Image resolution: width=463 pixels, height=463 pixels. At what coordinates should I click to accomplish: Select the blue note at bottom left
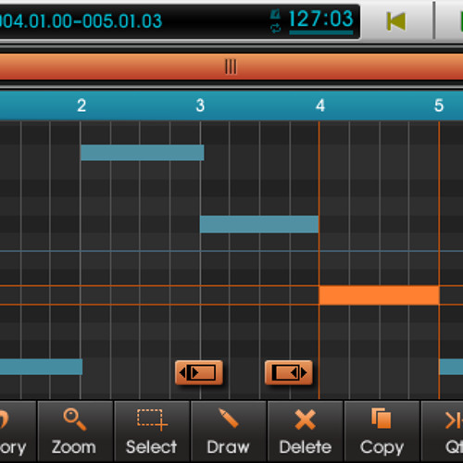coord(41,367)
